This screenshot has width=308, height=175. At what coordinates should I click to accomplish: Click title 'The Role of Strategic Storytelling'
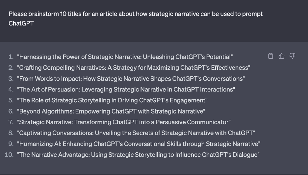click(x=112, y=100)
